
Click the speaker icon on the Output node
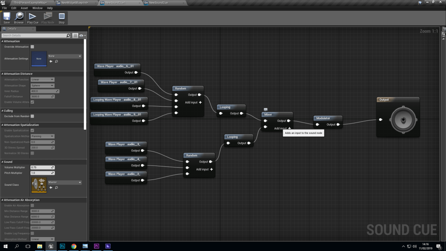pyautogui.click(x=404, y=120)
